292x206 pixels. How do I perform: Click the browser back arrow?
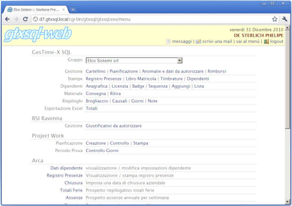7,19
